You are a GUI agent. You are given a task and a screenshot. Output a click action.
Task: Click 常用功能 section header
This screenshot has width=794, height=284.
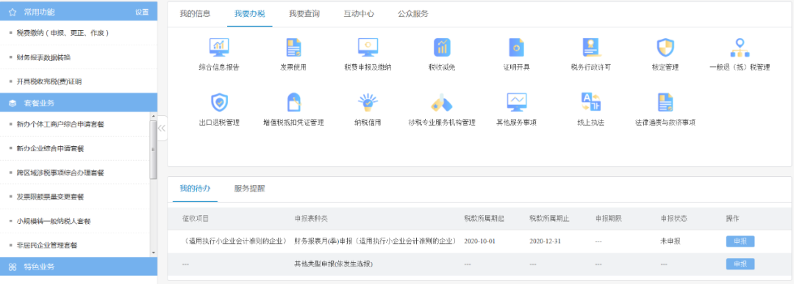(x=79, y=12)
